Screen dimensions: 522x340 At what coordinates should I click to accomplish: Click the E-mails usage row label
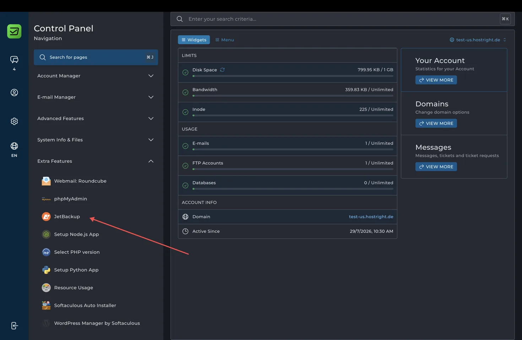click(x=201, y=143)
